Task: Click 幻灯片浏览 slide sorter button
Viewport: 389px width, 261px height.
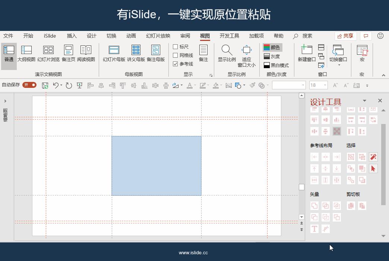Action: (48, 53)
